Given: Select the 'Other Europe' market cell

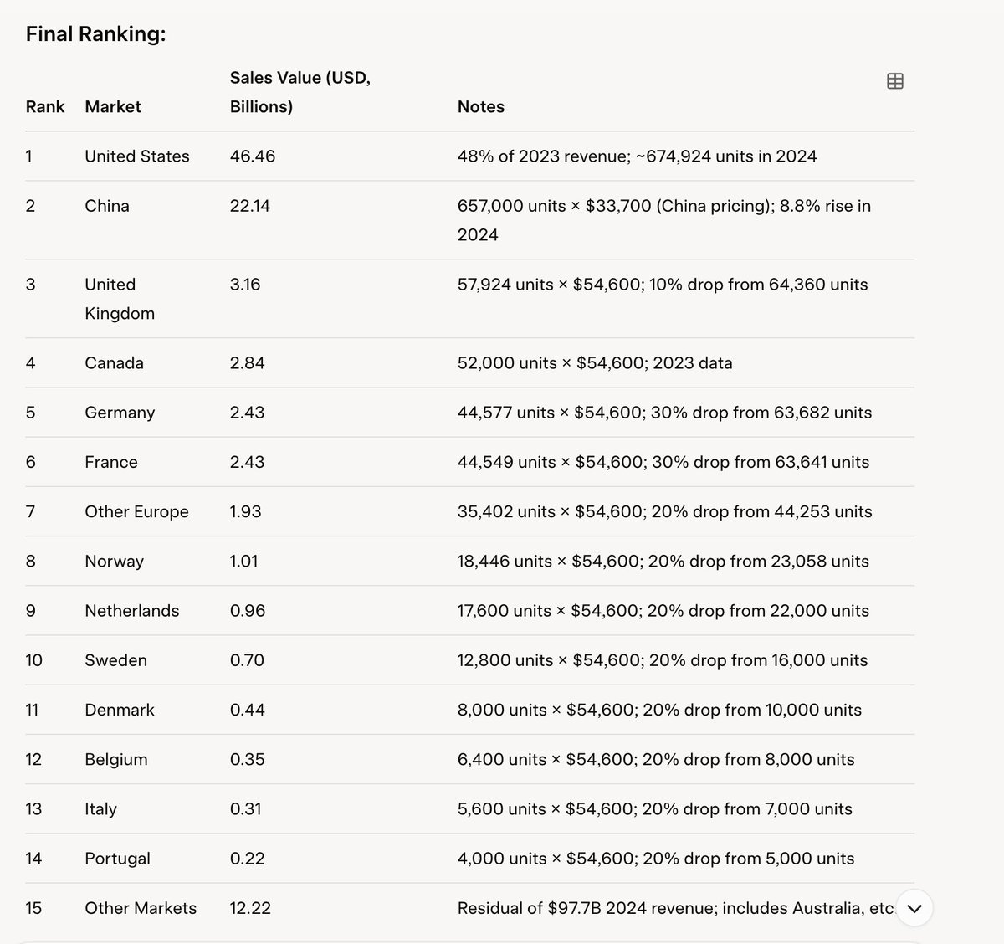Looking at the screenshot, I should [137, 511].
